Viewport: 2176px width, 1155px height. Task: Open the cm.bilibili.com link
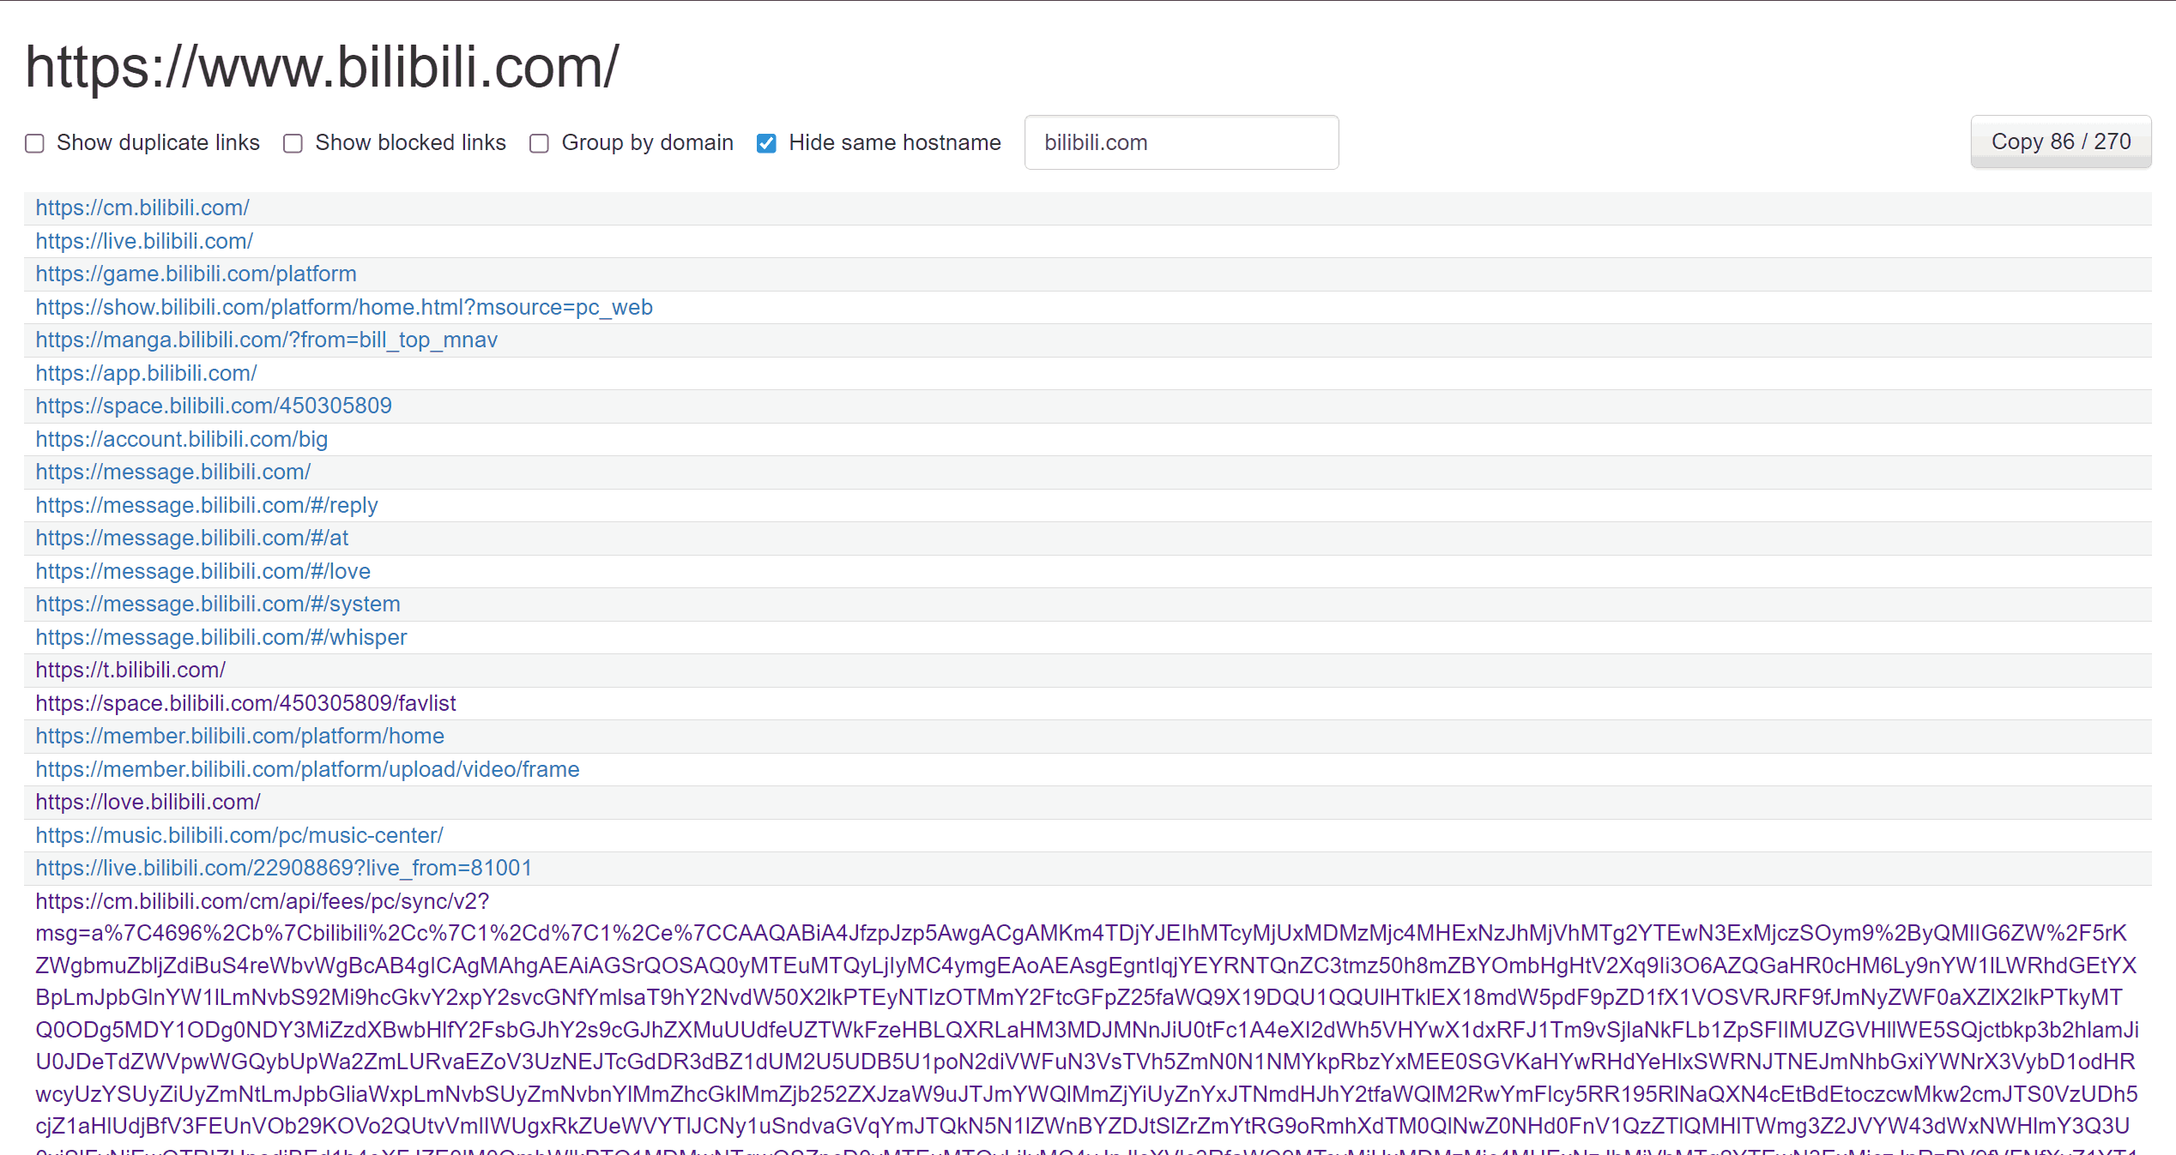142,208
